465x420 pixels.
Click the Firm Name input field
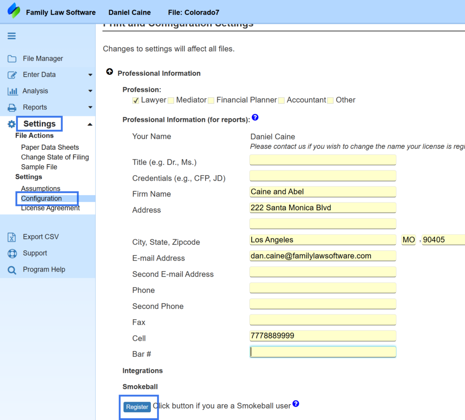[322, 192]
